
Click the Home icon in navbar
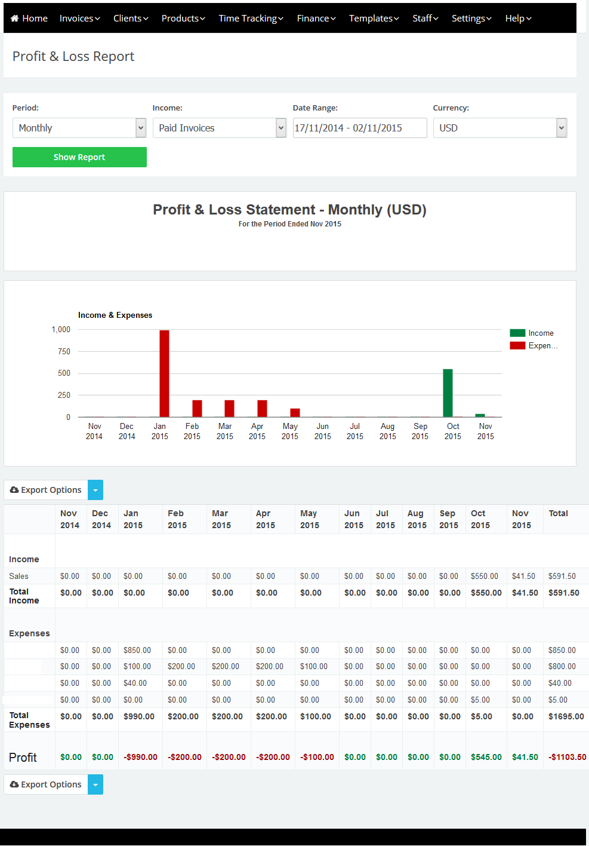(x=15, y=19)
